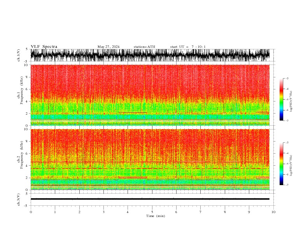The image size is (308, 238).
Task: Click time axis tick label "0"
Action: [31, 212]
